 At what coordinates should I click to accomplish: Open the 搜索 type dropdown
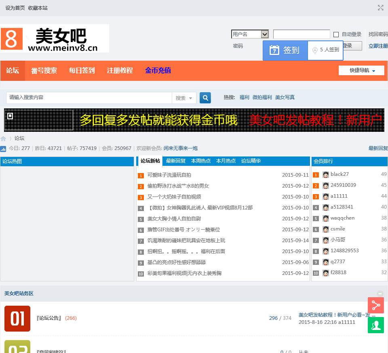(x=184, y=98)
